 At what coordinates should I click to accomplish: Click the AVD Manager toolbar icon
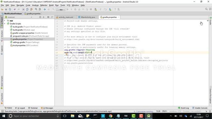tap(96, 9)
